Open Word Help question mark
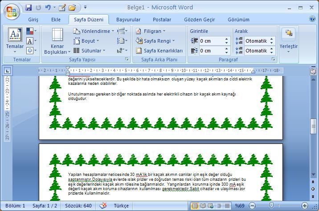This screenshot has height=211, width=319. pyautogui.click(x=312, y=19)
